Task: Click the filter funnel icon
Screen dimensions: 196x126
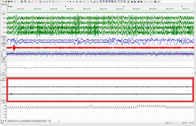Action: (50, 1)
